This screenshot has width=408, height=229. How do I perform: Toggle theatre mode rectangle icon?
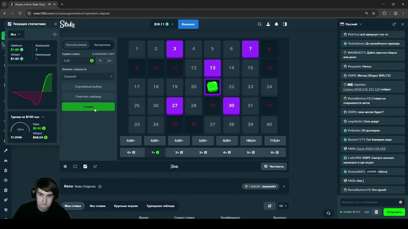[x=75, y=166]
